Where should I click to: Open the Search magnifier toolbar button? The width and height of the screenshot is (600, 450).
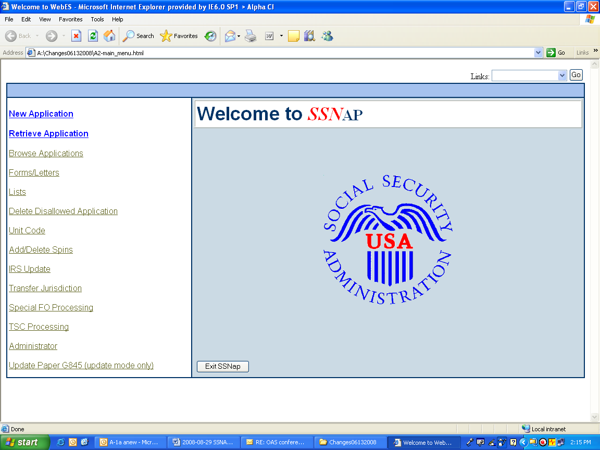coord(138,36)
